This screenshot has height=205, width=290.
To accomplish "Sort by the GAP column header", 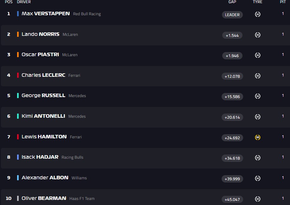I will (x=232, y=2).
